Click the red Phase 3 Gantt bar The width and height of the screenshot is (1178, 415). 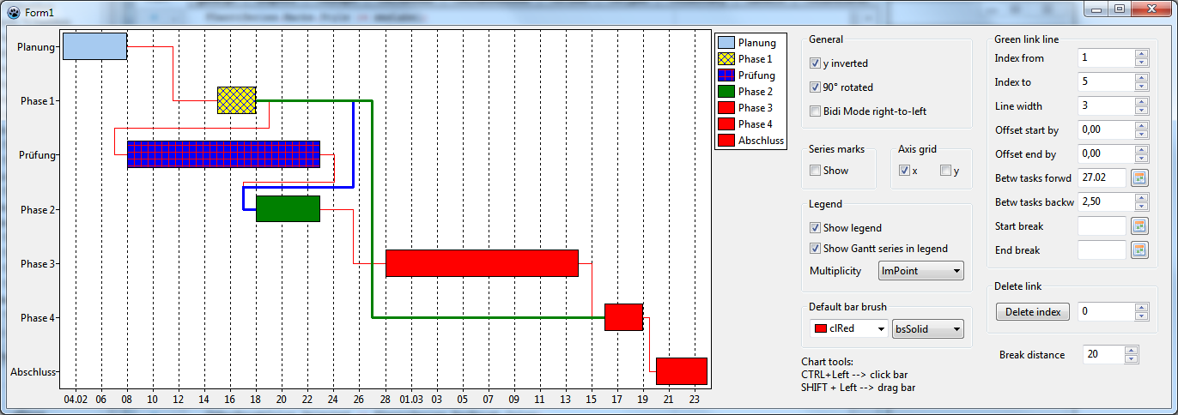pos(482,263)
